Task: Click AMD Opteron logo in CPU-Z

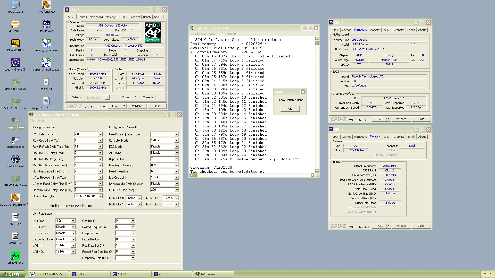Action: [153, 32]
